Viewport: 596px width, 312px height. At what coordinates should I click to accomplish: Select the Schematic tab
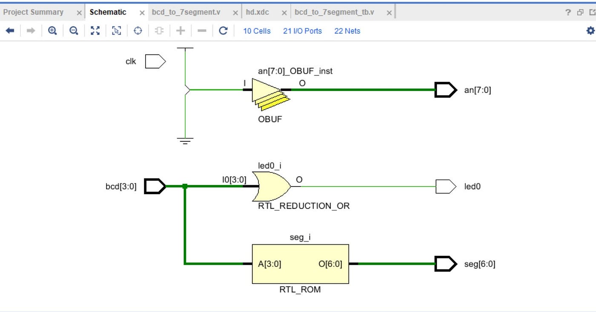tap(108, 12)
